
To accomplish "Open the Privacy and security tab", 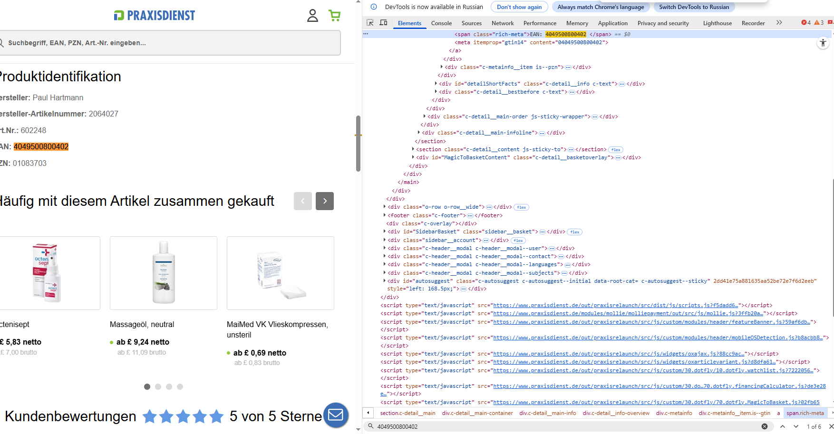I will pos(663,23).
